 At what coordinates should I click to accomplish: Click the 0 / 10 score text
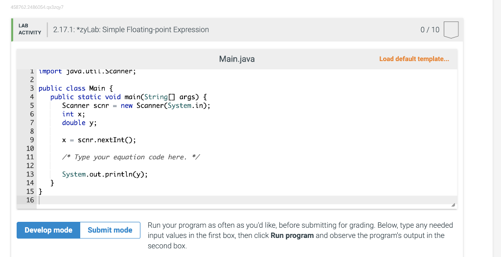pos(430,30)
